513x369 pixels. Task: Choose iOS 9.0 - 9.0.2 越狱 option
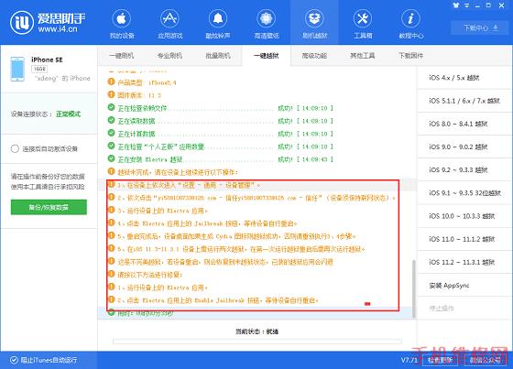pos(465,147)
